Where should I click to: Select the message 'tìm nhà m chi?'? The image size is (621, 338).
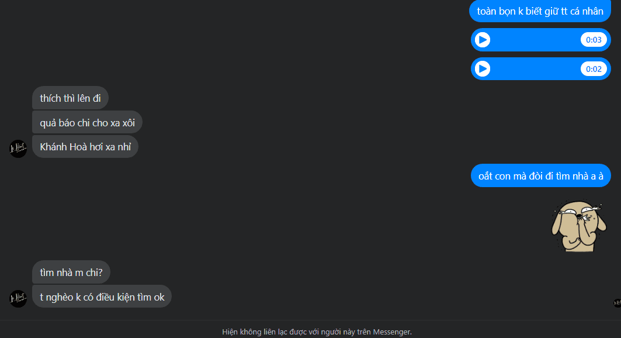[71, 273]
